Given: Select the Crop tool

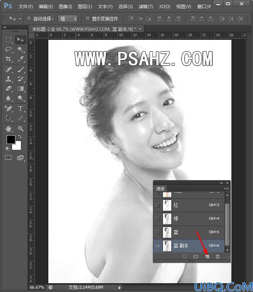Looking at the screenshot, I should (x=8, y=59).
